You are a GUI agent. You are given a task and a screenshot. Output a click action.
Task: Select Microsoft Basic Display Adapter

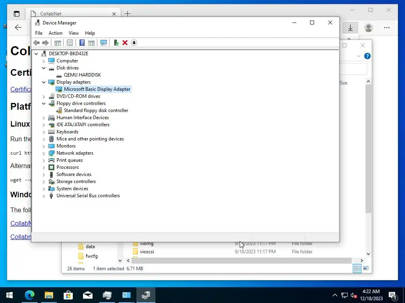(97, 89)
